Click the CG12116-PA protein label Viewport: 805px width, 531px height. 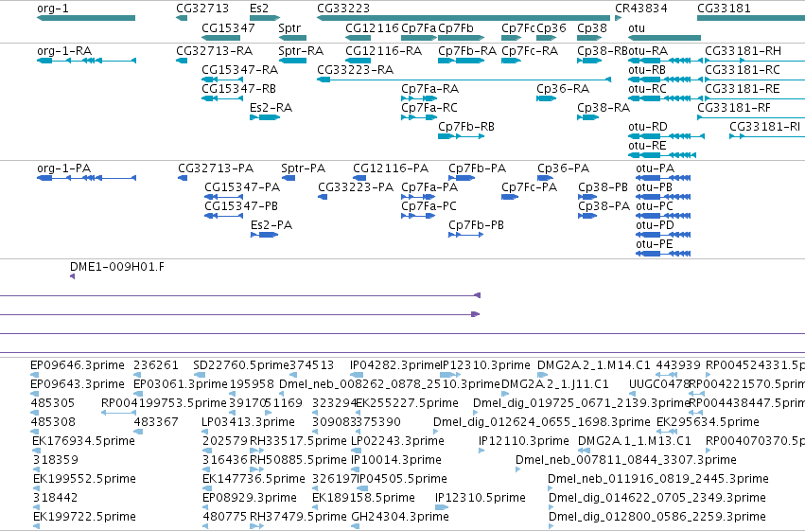tap(391, 168)
